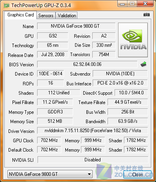Click the Technology field 65 nm
The width and height of the screenshot is (156, 182).
[x=53, y=45]
